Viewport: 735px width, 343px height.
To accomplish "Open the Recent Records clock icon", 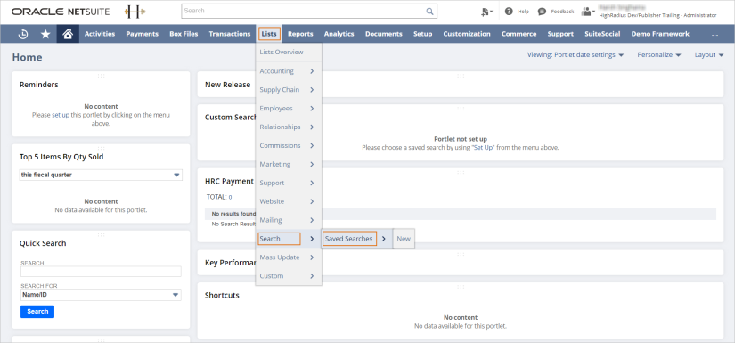I will (x=23, y=34).
